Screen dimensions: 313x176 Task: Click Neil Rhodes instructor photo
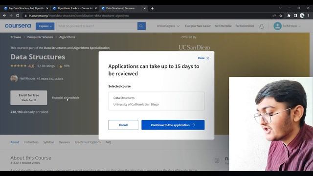(14, 78)
